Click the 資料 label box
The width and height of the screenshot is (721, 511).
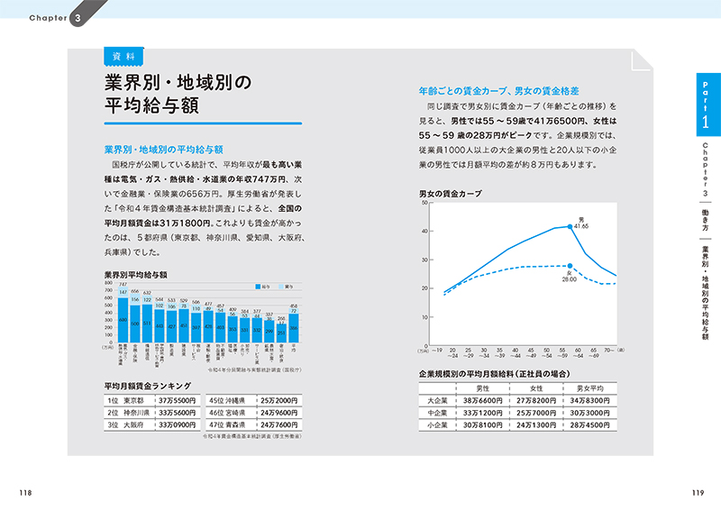123,56
